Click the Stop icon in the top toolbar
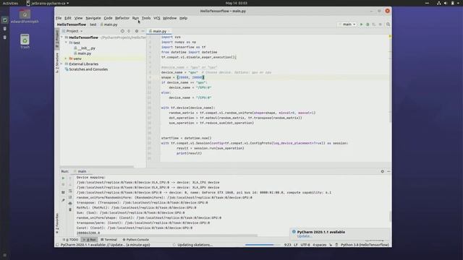This screenshot has width=463, height=260. [381, 25]
